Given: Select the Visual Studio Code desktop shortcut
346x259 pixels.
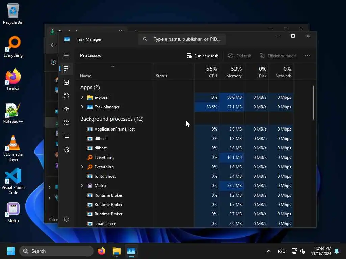Looking at the screenshot, I should coord(13,181).
